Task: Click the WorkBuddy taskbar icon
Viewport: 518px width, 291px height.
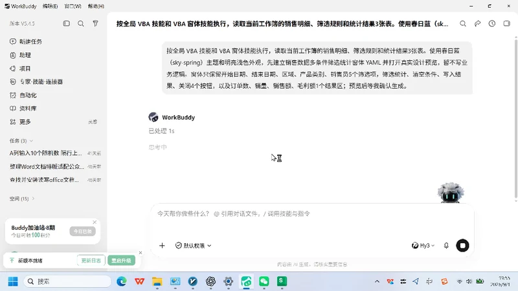Action: pyautogui.click(x=247, y=281)
